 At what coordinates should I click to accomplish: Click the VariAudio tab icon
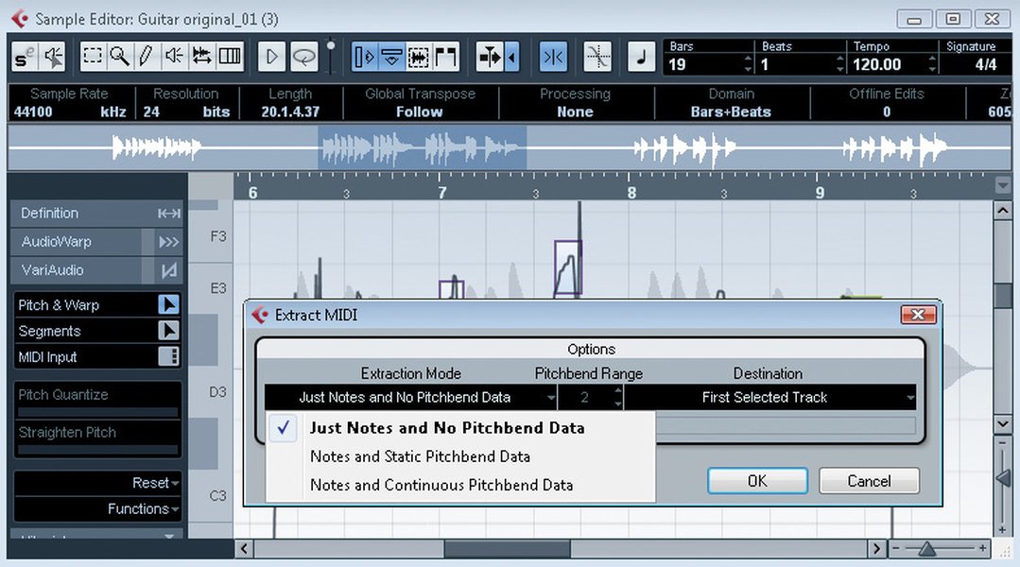168,270
